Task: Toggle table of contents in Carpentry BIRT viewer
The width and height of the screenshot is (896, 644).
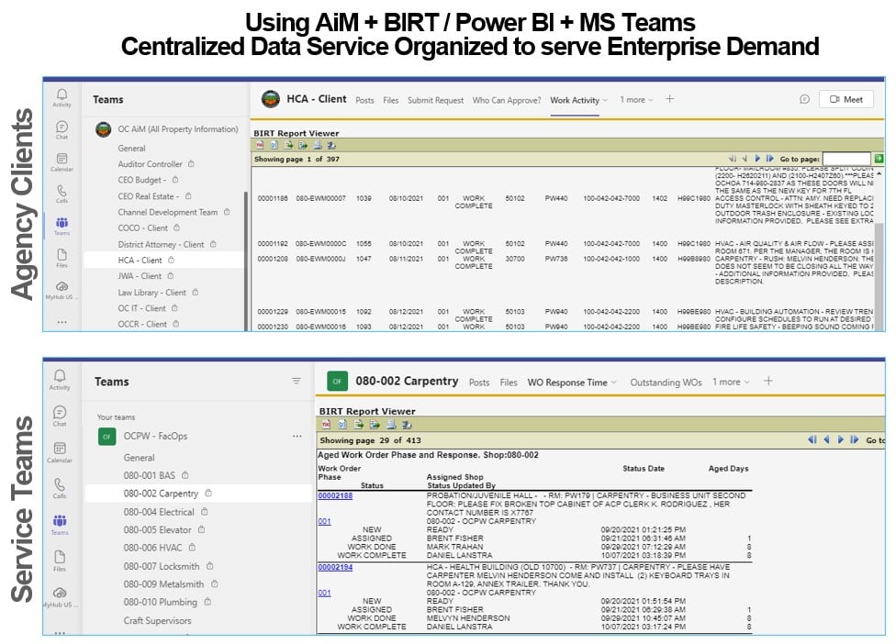Action: click(326, 424)
